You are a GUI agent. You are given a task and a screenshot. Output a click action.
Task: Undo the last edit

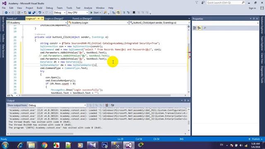[x=40, y=13]
